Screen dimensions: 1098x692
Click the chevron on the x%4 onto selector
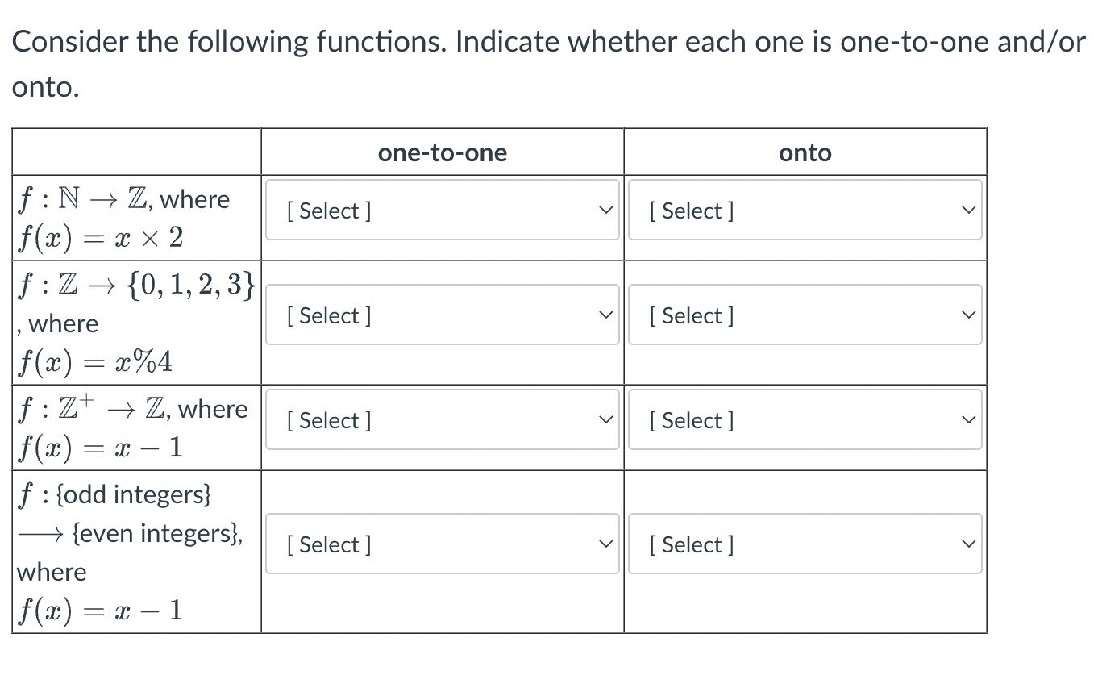tap(968, 315)
